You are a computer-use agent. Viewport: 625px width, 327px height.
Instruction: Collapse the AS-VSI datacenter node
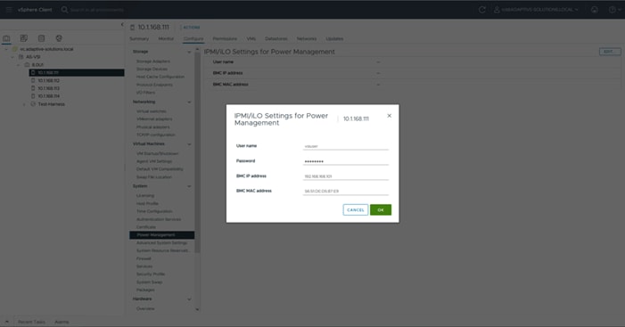(x=12, y=57)
